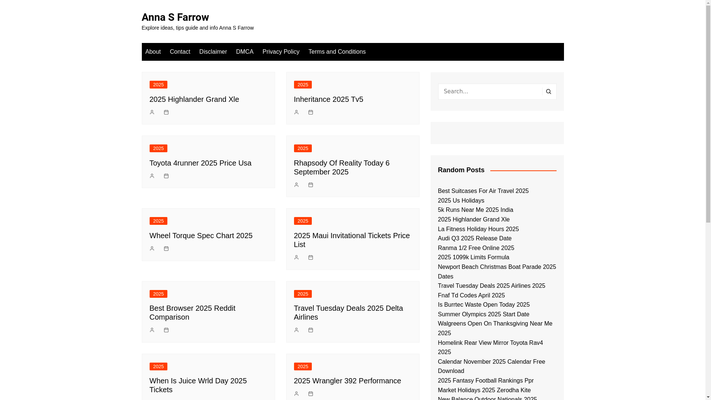Open Terms and Conditions page

337,52
